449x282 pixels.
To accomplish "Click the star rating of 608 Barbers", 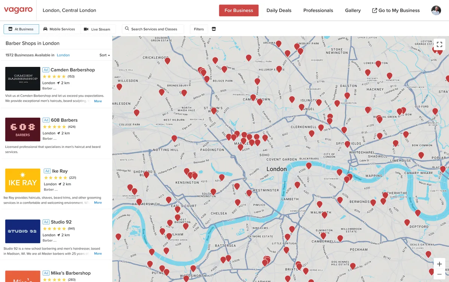I will (x=54, y=127).
